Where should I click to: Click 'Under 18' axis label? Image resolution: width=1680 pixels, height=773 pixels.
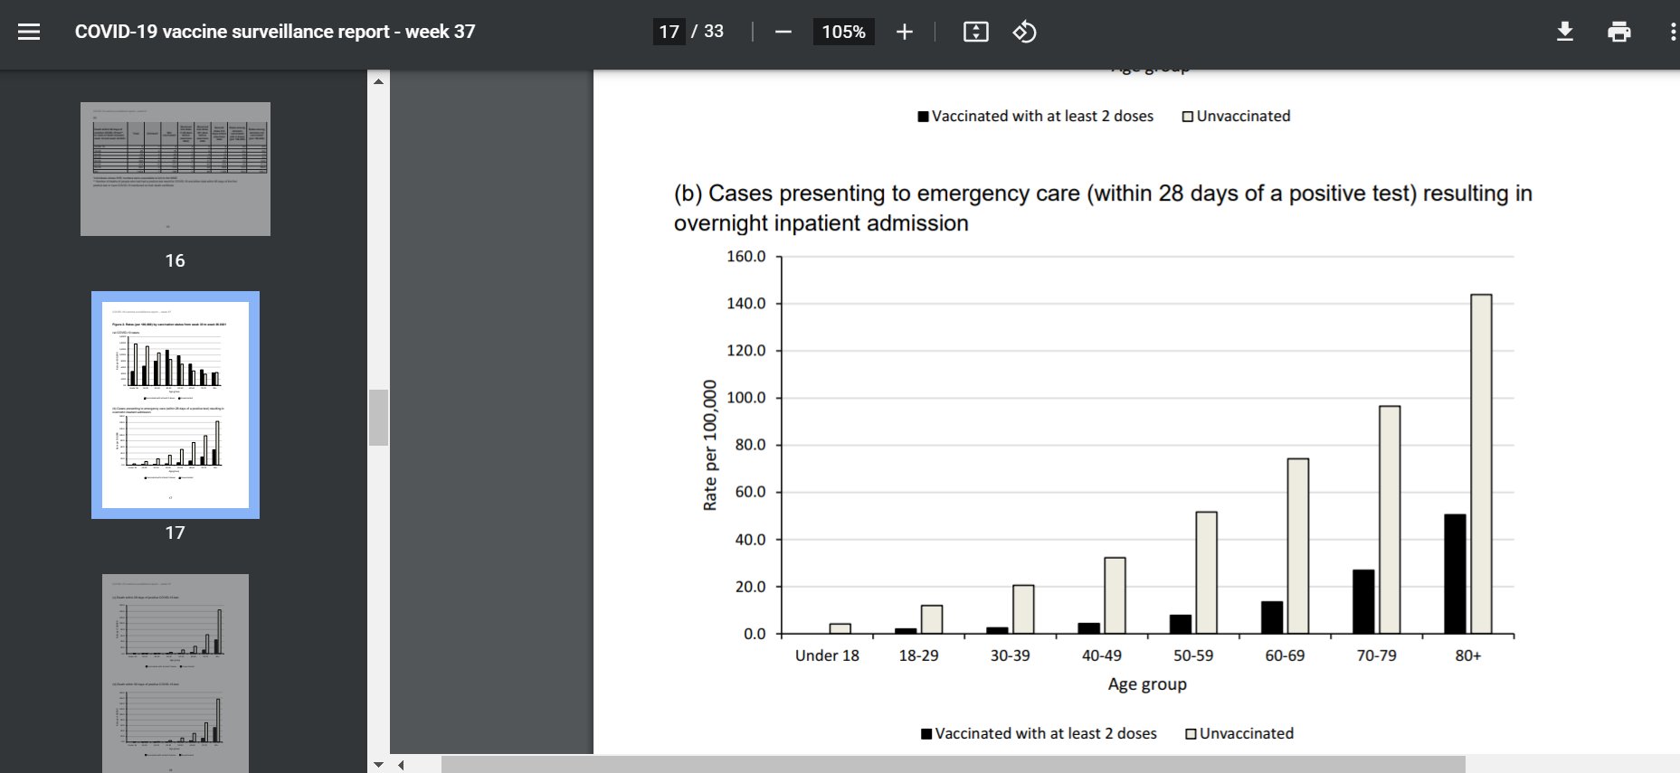click(827, 655)
